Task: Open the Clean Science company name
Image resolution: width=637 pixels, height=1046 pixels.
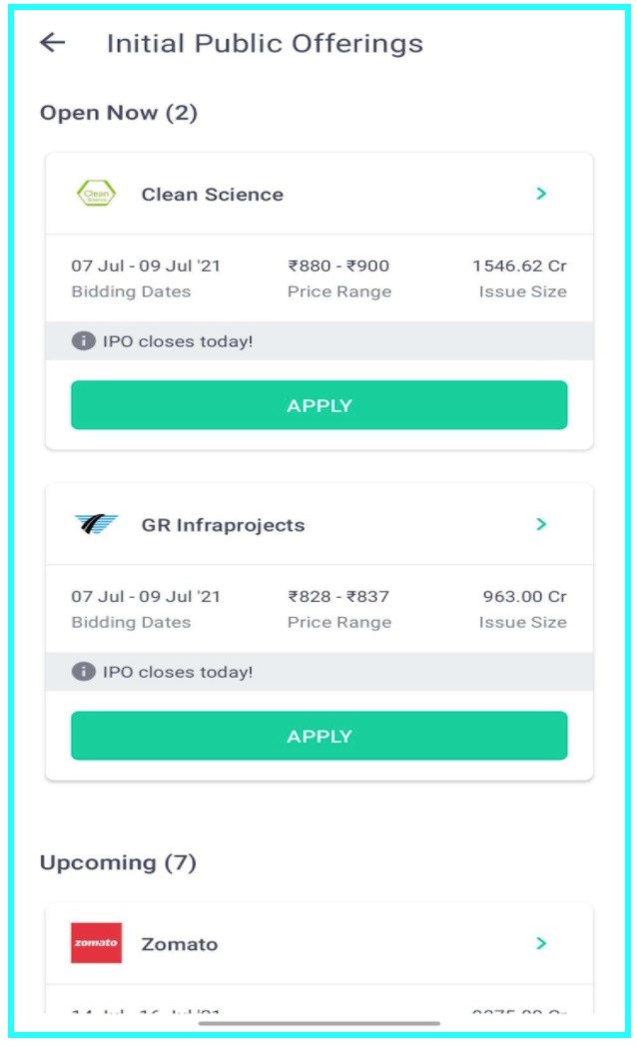Action: pos(212,195)
